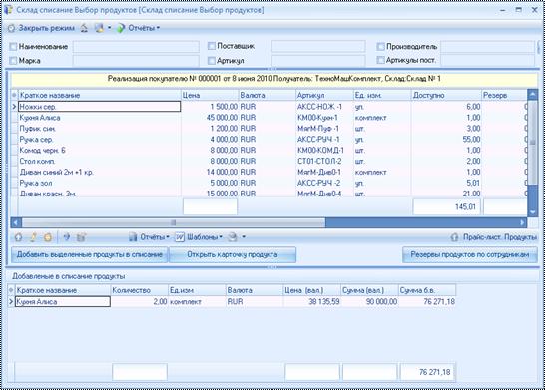Click Открыть карточку продукта button
This screenshot has width=545, height=390.
tap(233, 255)
